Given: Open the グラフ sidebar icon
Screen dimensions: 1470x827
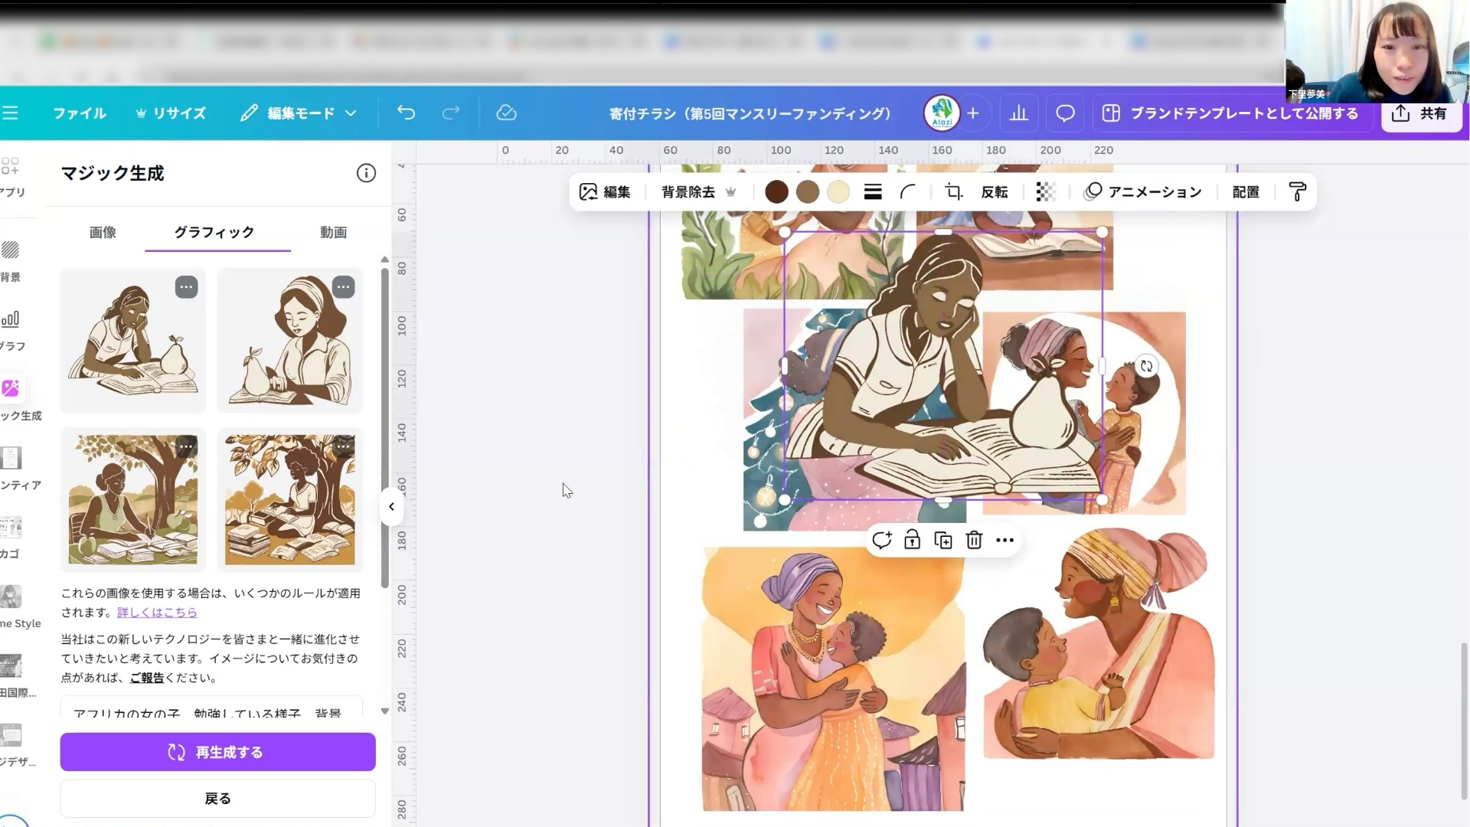Looking at the screenshot, I should 11,331.
